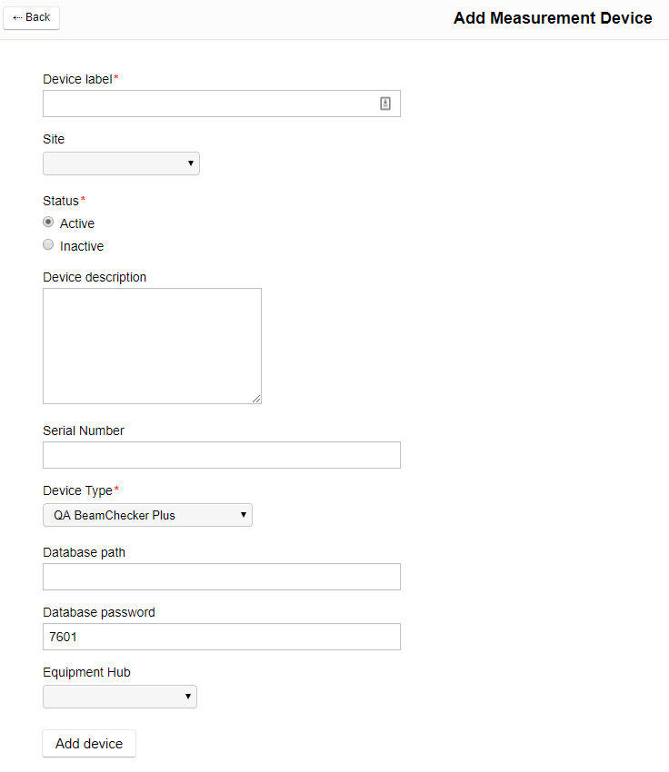Click the "Add Measurement Device" page heading
Image resolution: width=669 pixels, height=772 pixels.
[x=553, y=18]
